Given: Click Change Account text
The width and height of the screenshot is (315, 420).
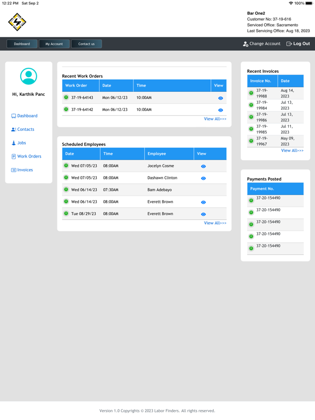Looking at the screenshot, I should (265, 44).
